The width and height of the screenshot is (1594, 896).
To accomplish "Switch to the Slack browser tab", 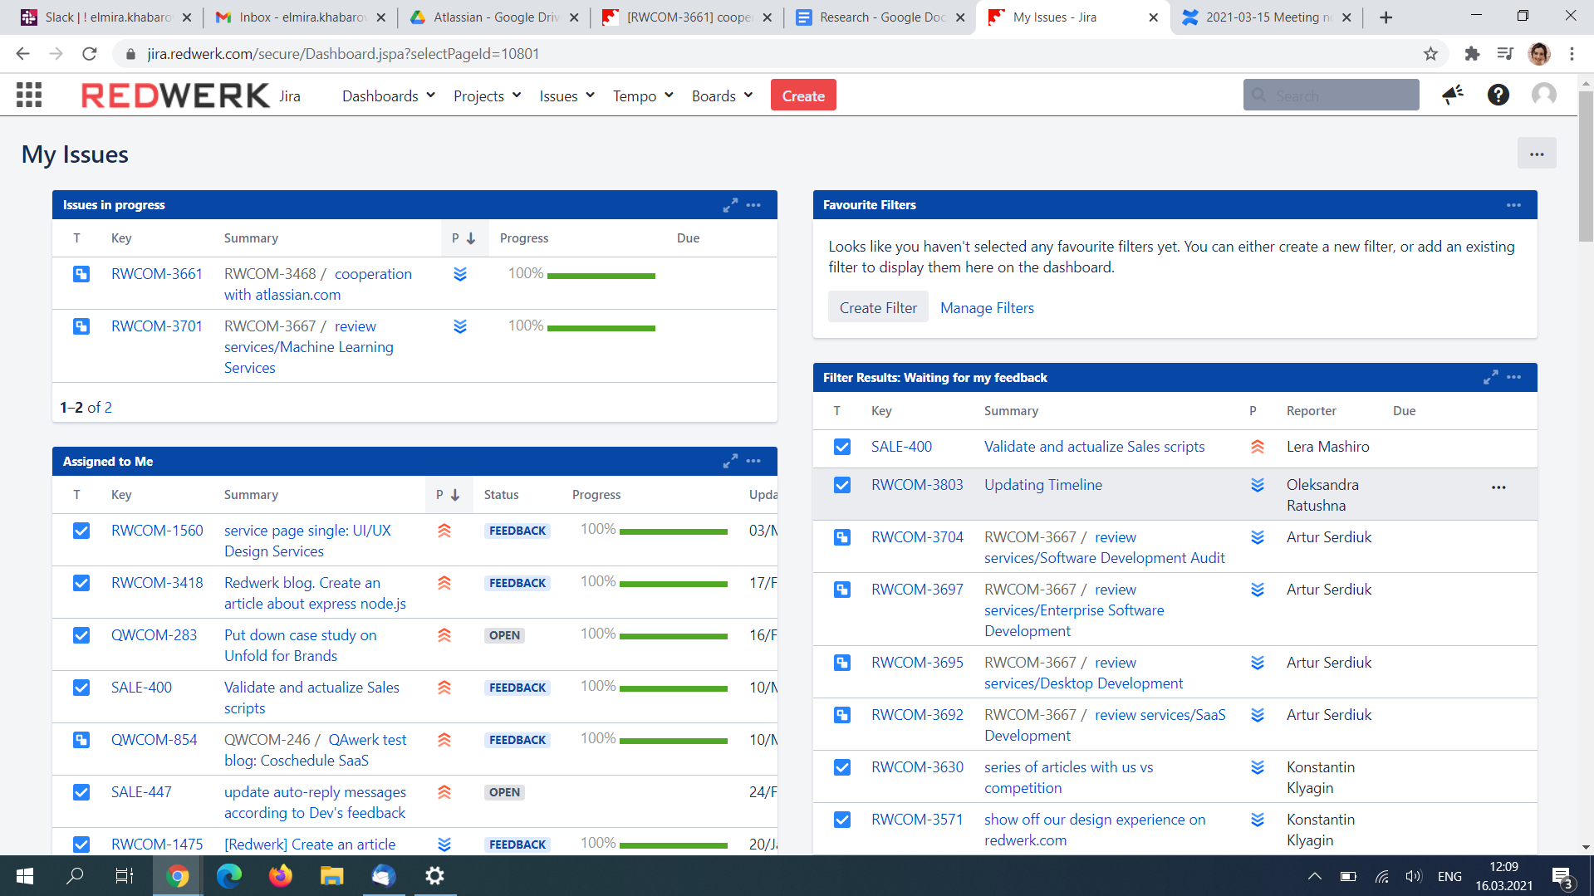I will point(106,17).
